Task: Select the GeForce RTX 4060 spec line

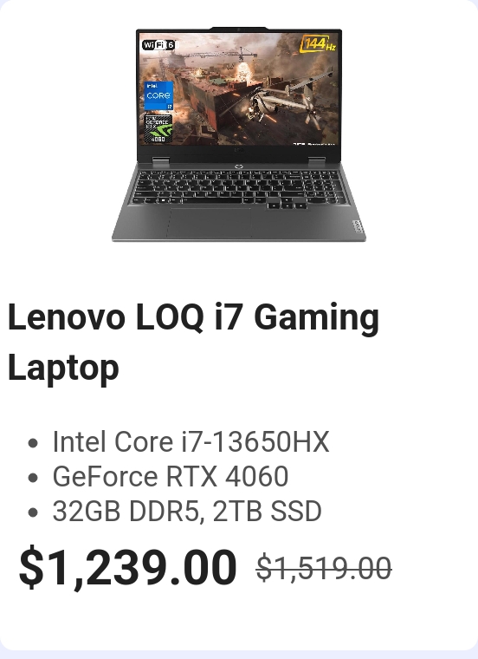Action: [x=171, y=476]
